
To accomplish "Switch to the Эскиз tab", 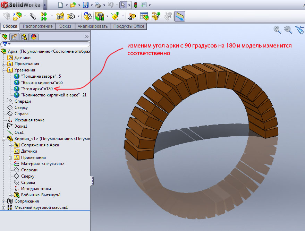I will (65, 26).
